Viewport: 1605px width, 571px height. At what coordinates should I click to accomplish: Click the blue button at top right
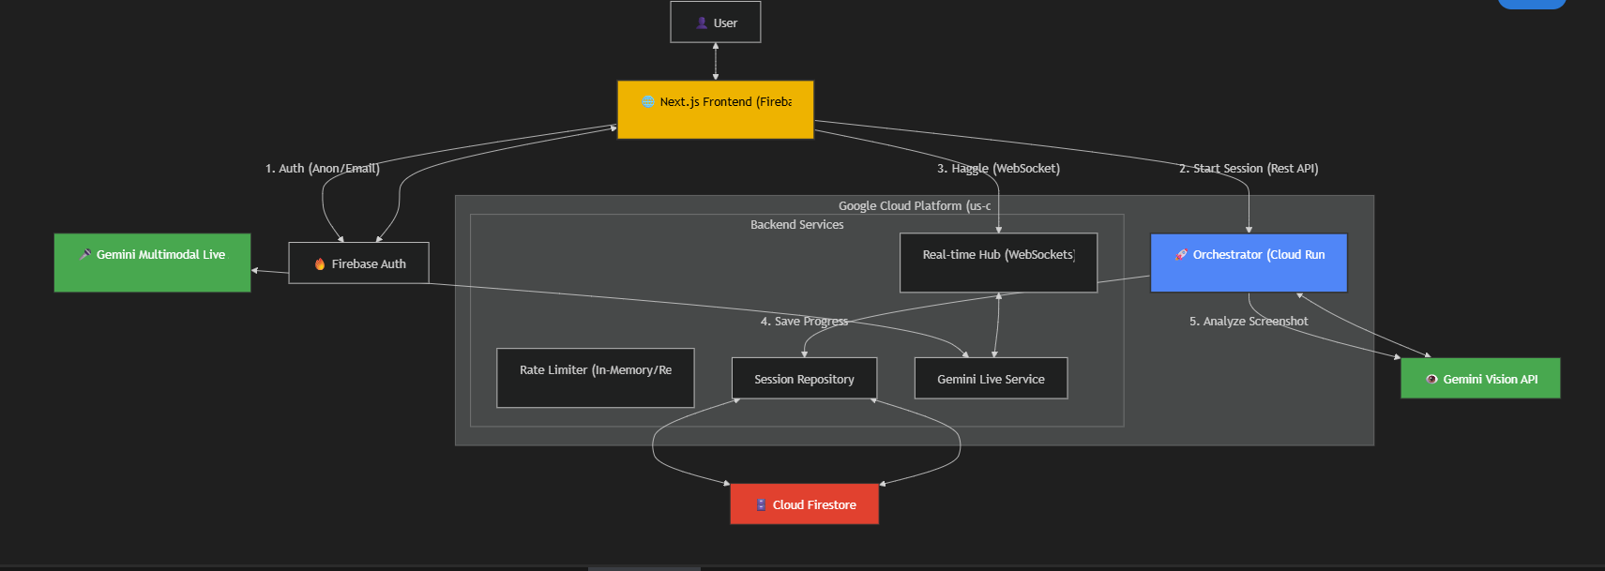click(x=1532, y=4)
